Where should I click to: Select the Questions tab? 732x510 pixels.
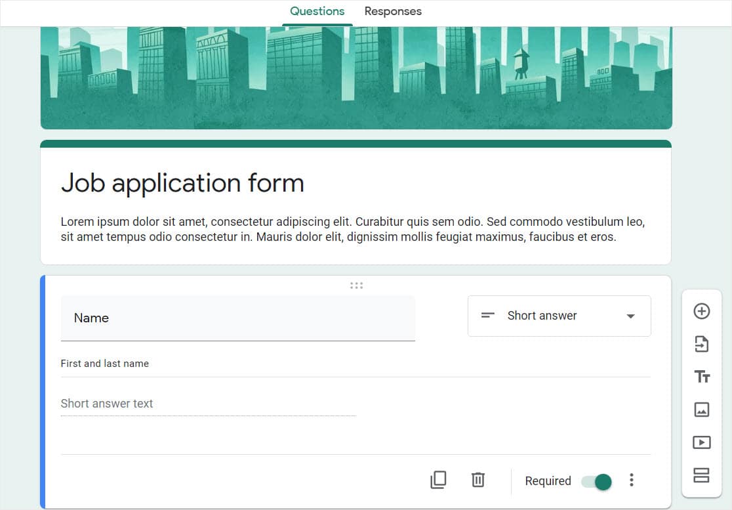317,11
